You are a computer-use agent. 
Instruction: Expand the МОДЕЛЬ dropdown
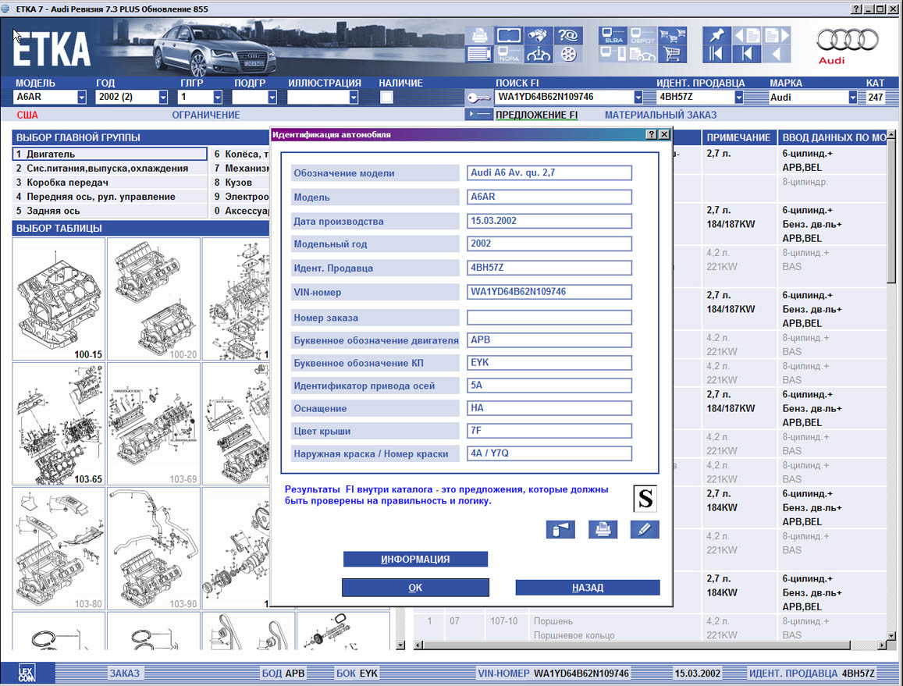click(82, 98)
